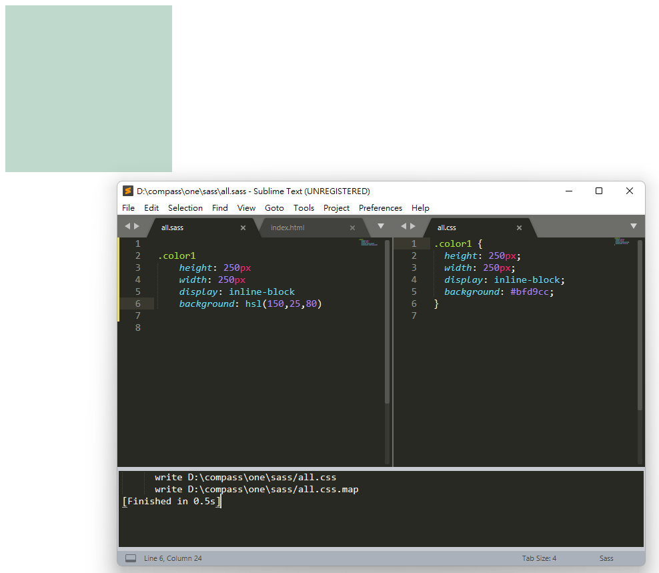Open the Selection menu

tap(185, 207)
